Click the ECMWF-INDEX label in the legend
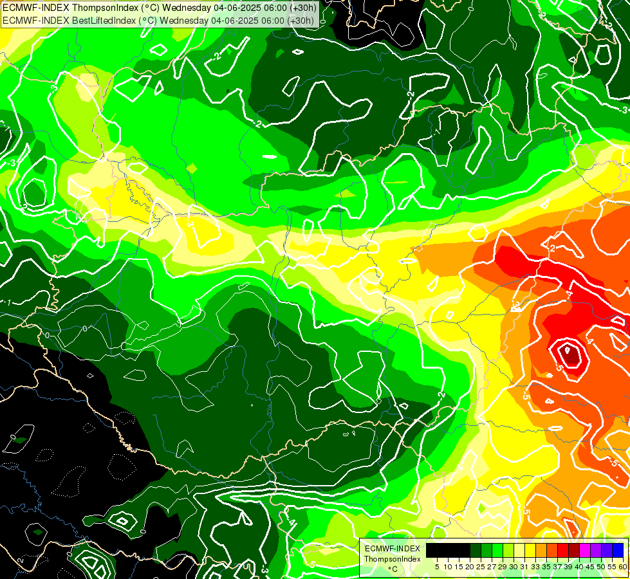The image size is (630, 579). (392, 549)
